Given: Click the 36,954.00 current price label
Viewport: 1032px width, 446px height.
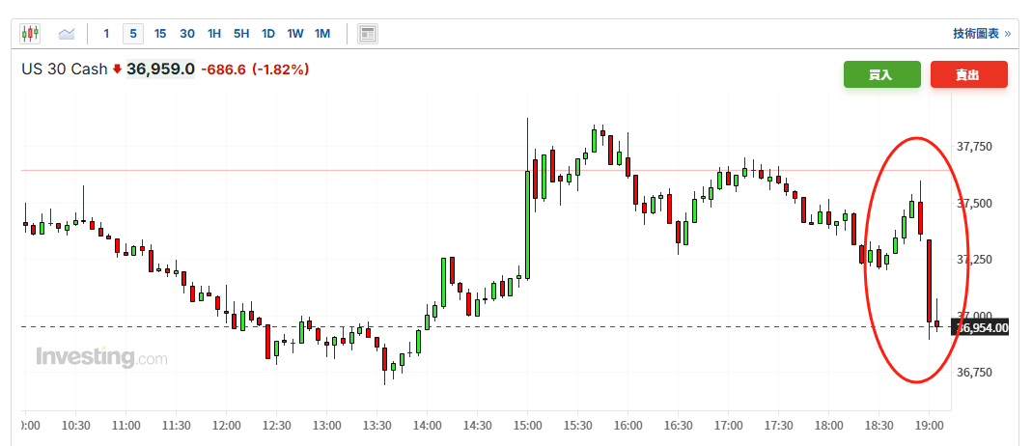Looking at the screenshot, I should [x=982, y=328].
